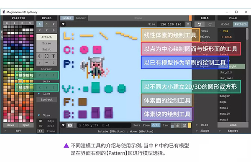Click the palette Save button
This screenshot has height=162, width=251.
[10, 125]
